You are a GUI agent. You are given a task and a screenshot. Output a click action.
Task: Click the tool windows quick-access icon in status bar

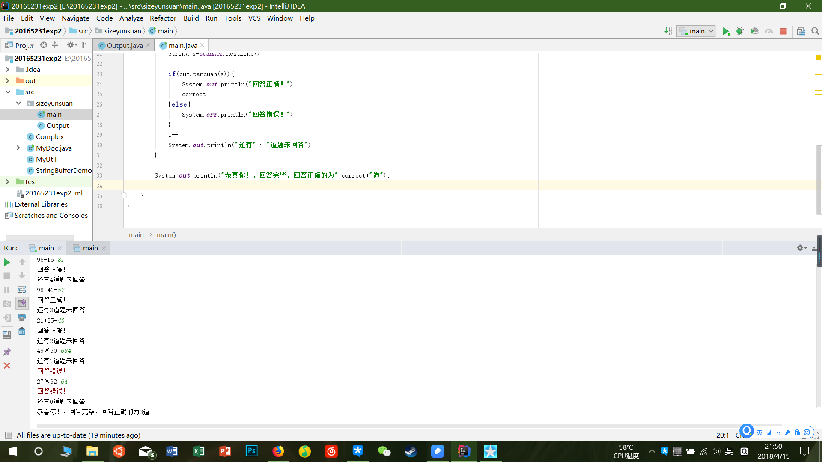point(8,435)
